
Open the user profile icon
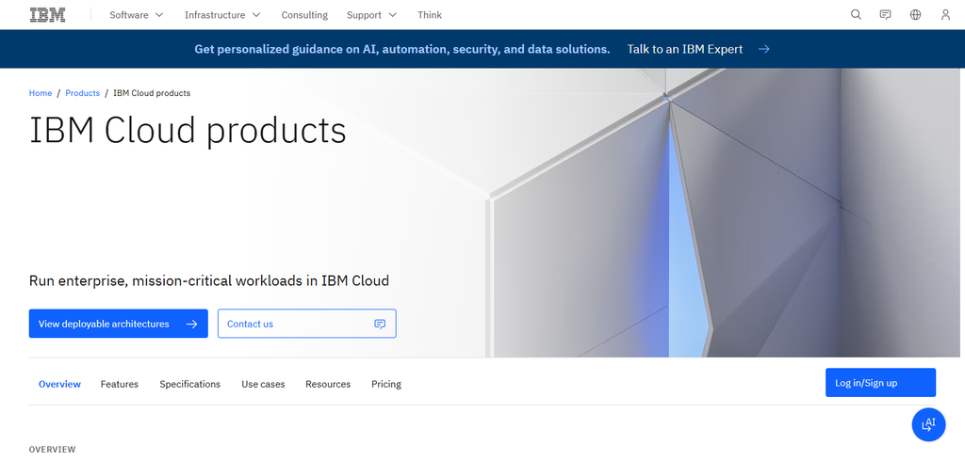[x=945, y=15]
